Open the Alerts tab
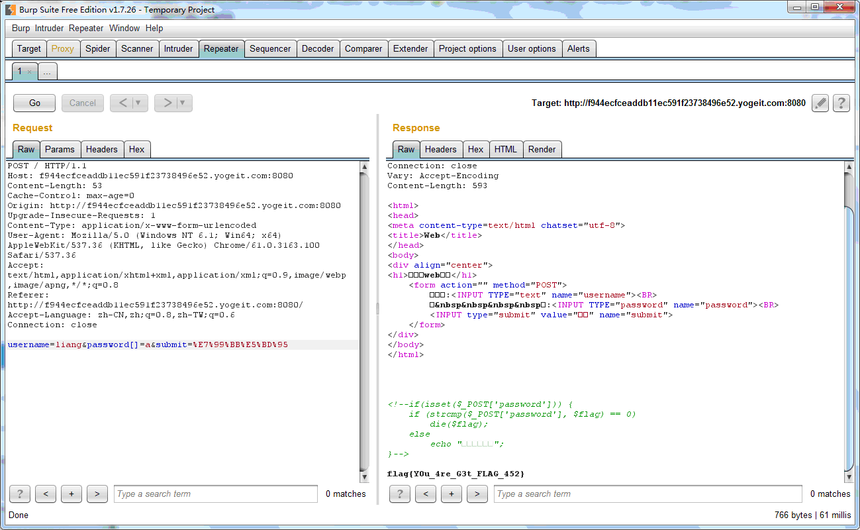 [579, 48]
